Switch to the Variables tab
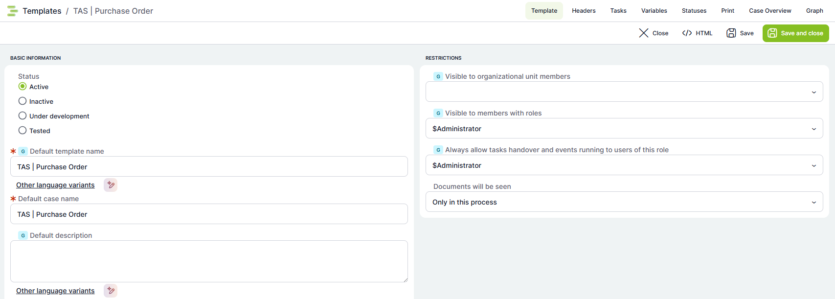The height and width of the screenshot is (299, 835). coord(654,11)
